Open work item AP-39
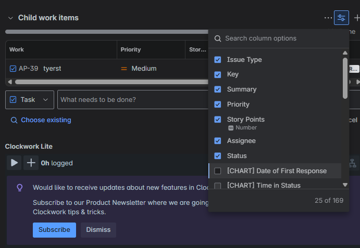 (29, 69)
